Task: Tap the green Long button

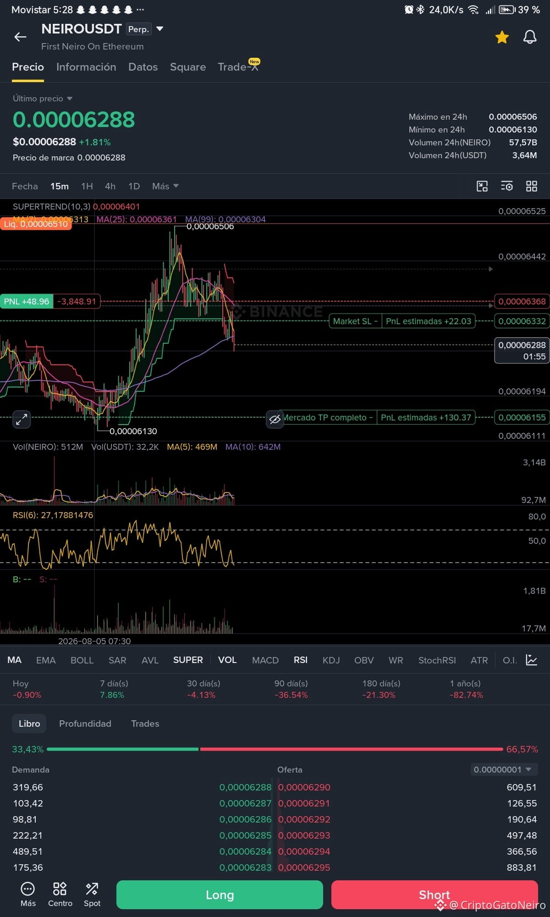Action: click(220, 895)
